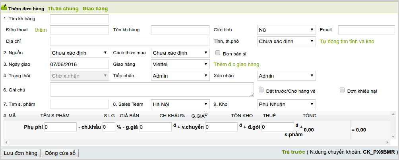Open the Tỉnh, th.phố dropdown
The width and height of the screenshot is (399, 160).
point(286,41)
